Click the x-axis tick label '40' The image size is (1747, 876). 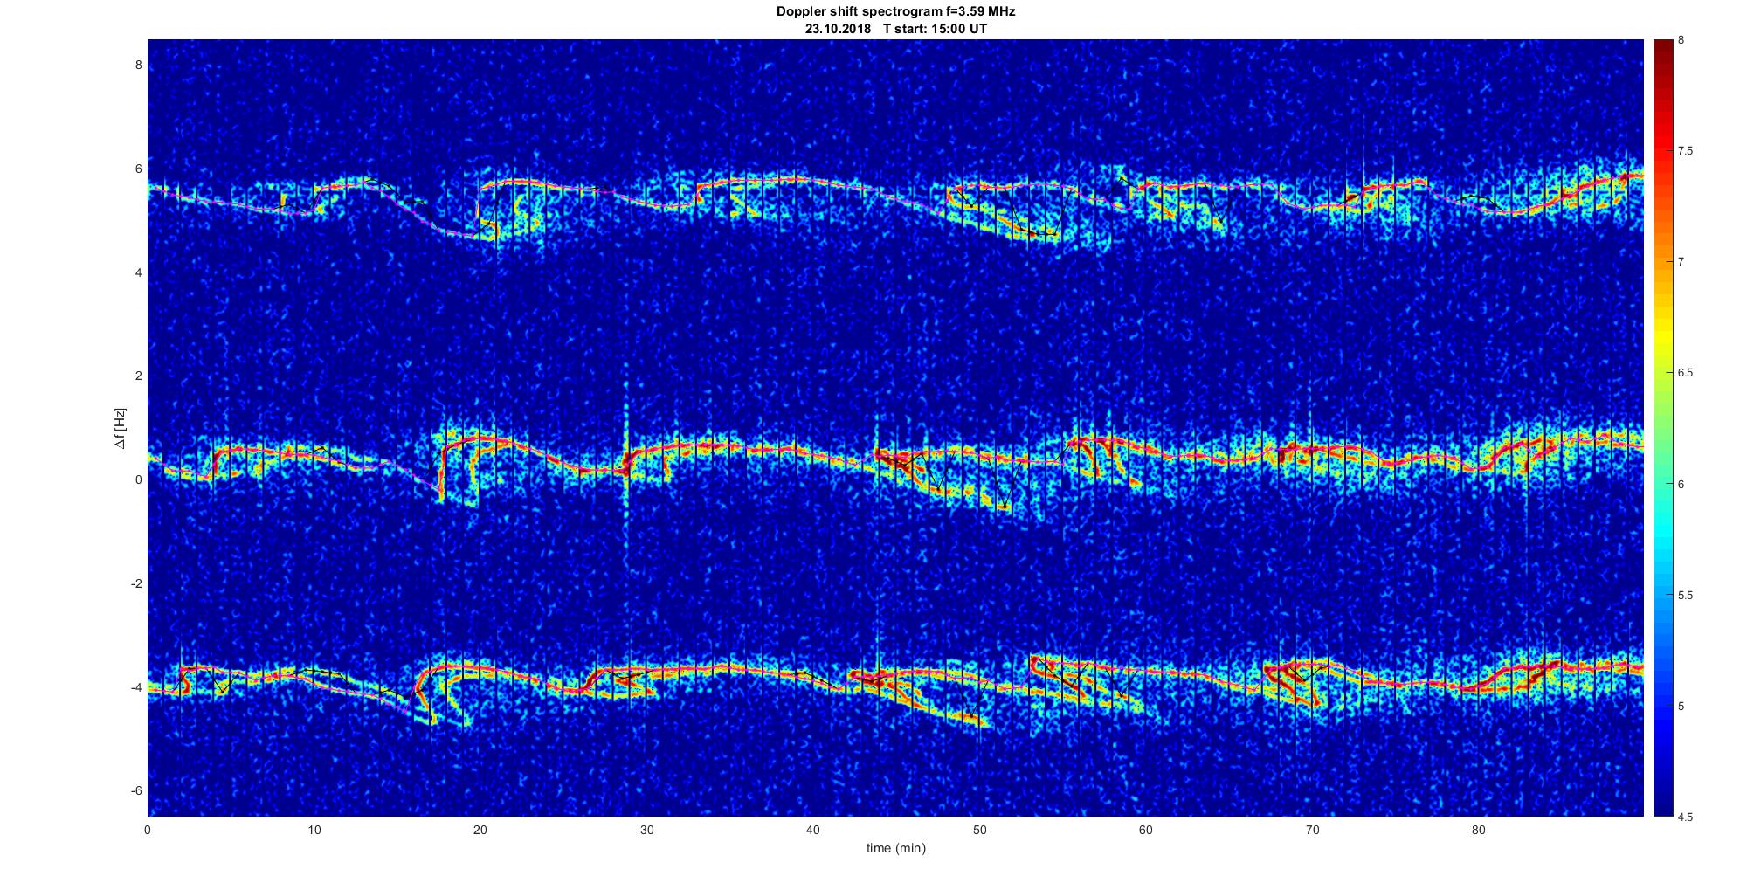813,830
